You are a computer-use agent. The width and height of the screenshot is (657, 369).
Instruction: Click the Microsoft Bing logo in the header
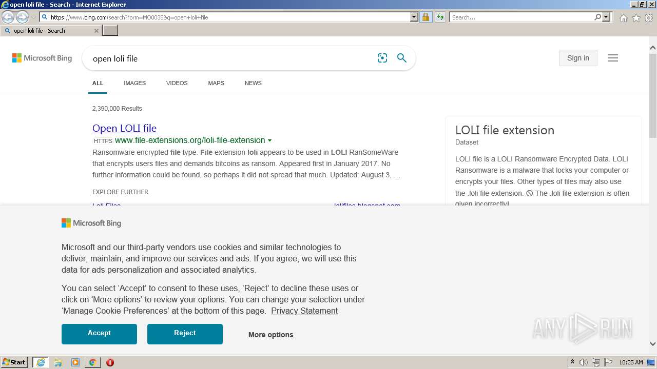point(42,58)
